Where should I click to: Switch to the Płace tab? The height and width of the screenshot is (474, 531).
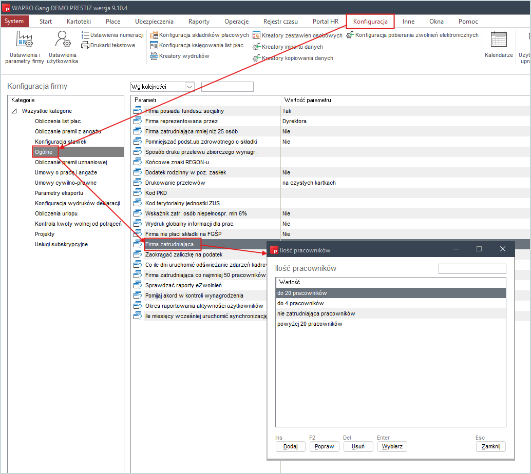tap(113, 22)
